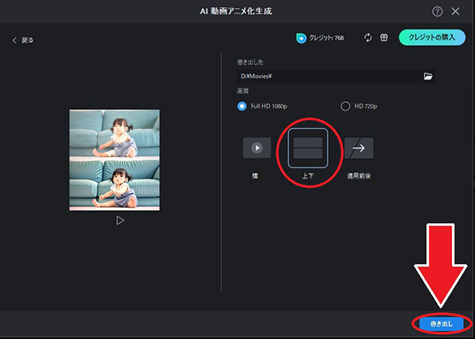
Task: Select the 上下 top-bottom layout icon
Action: [x=308, y=148]
